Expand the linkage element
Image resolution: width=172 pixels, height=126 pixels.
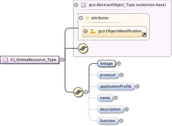(x=119, y=63)
